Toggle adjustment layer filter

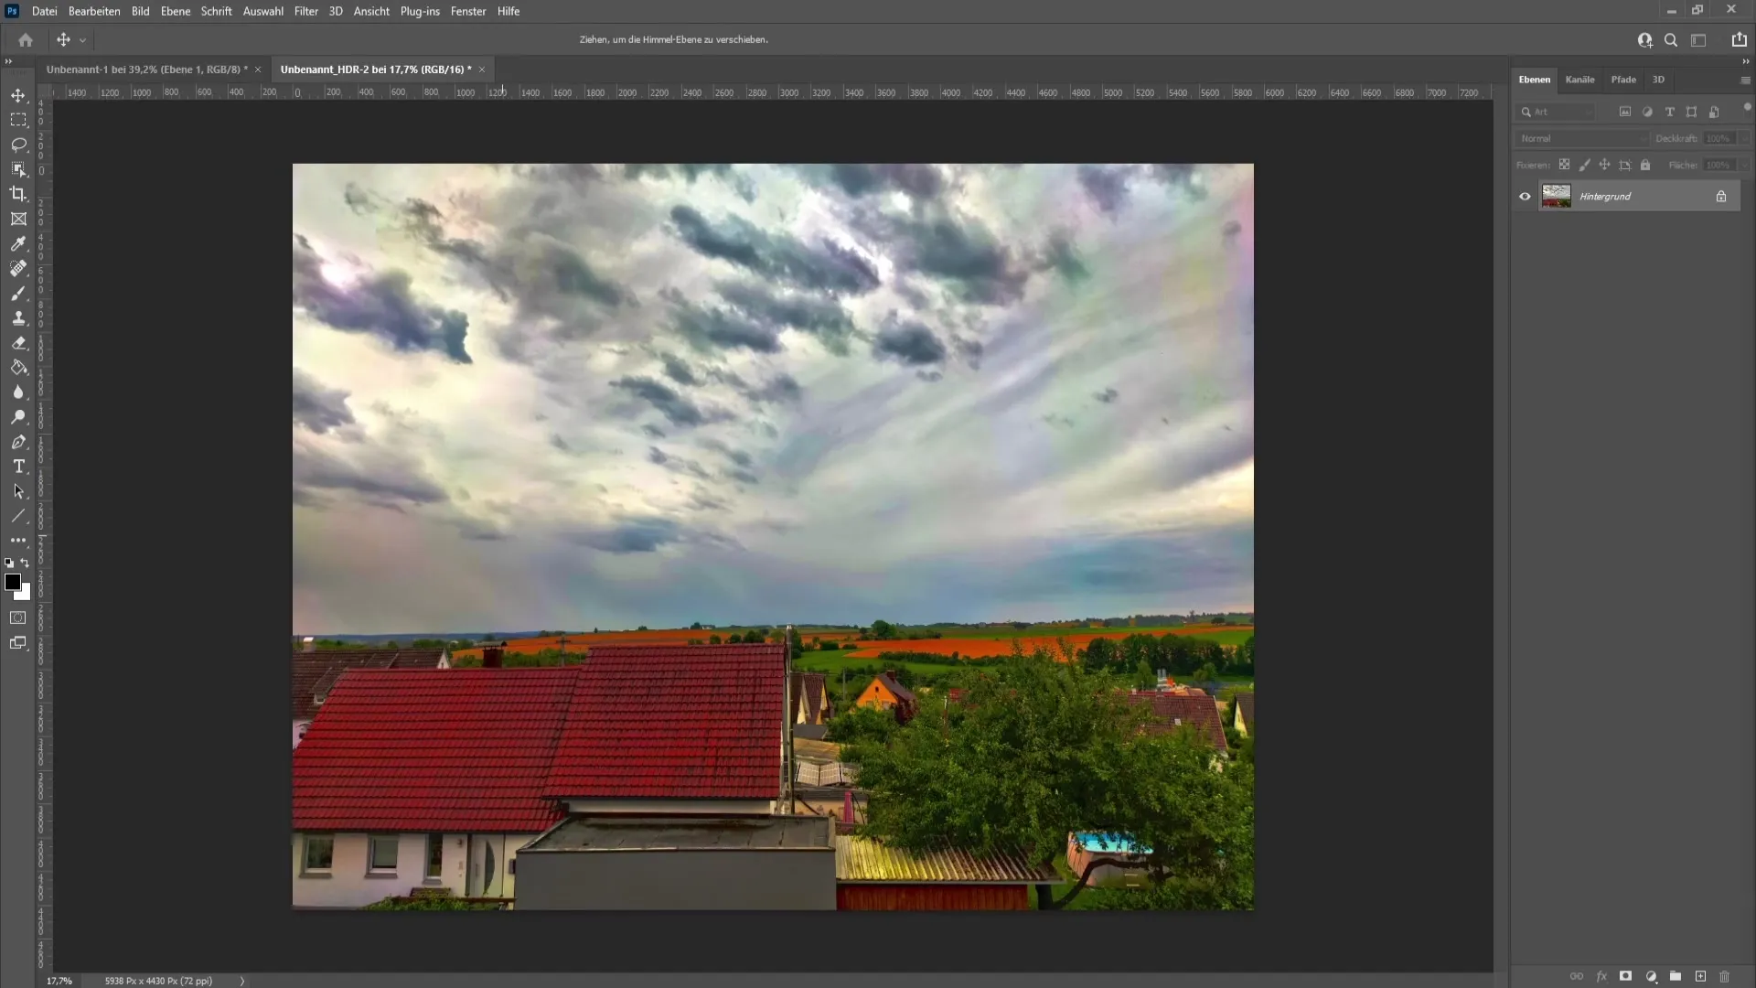(1647, 112)
